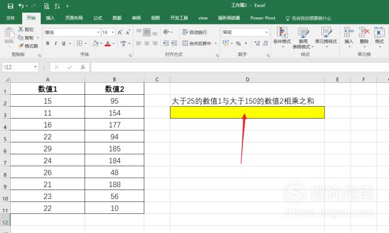Click the Format cells icon
Image resolution: width=389 pixels, height=233 pixels.
[x=379, y=32]
